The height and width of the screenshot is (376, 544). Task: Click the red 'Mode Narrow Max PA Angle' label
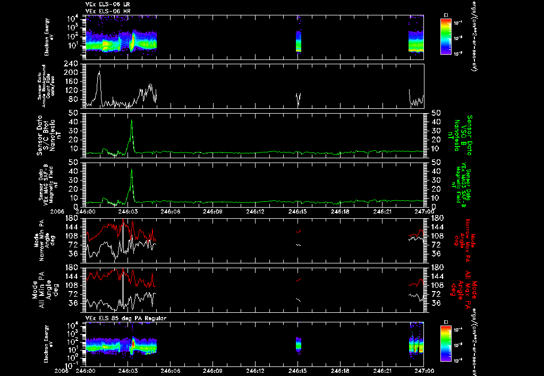tap(463, 240)
